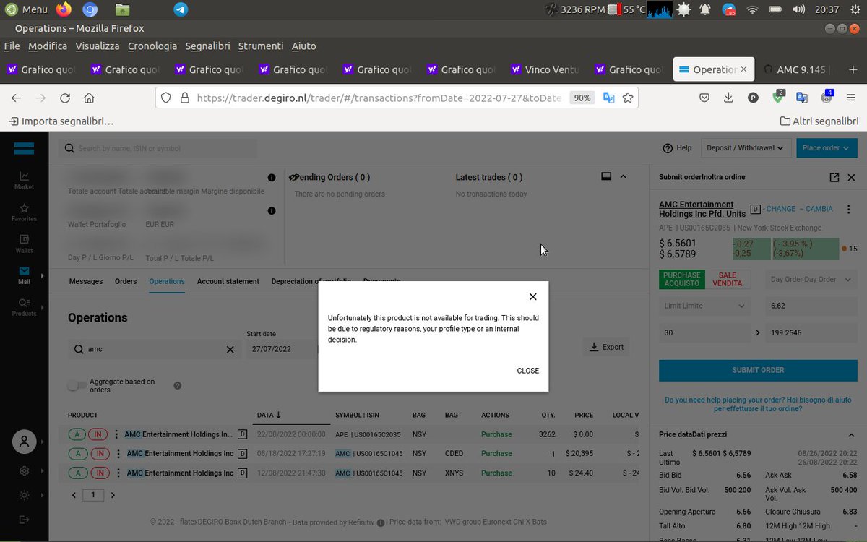The image size is (867, 542).
Task: Switch to the Messages tab
Action: pyautogui.click(x=86, y=281)
